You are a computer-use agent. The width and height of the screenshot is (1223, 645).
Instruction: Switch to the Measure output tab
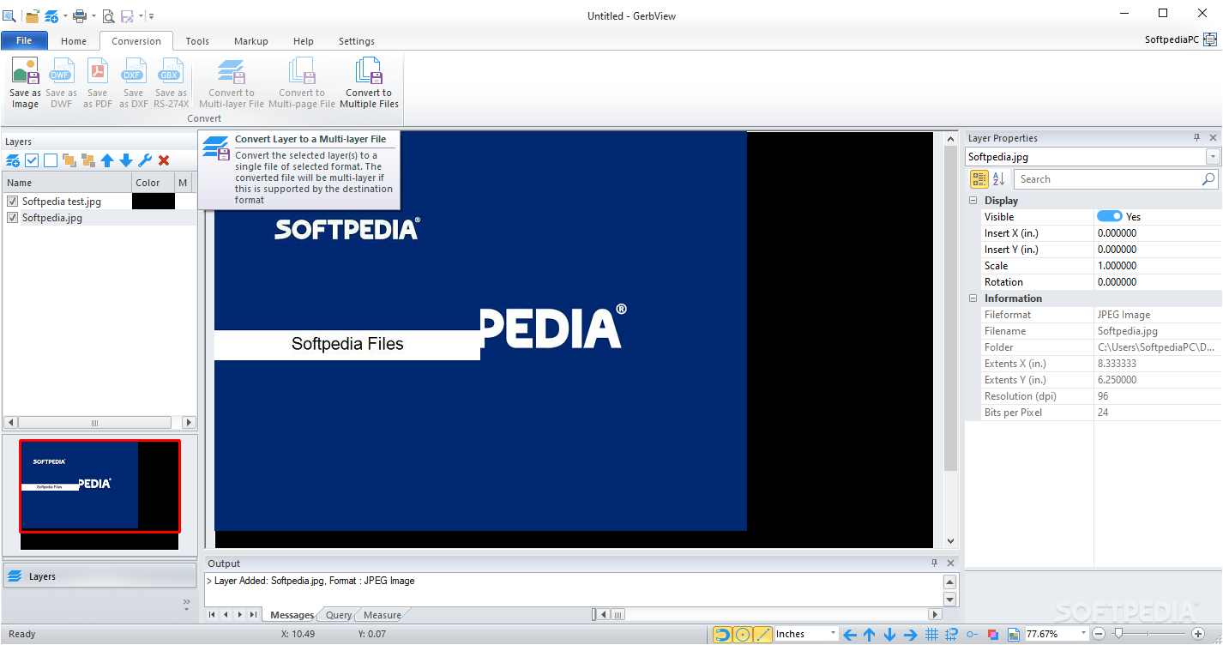coord(383,615)
